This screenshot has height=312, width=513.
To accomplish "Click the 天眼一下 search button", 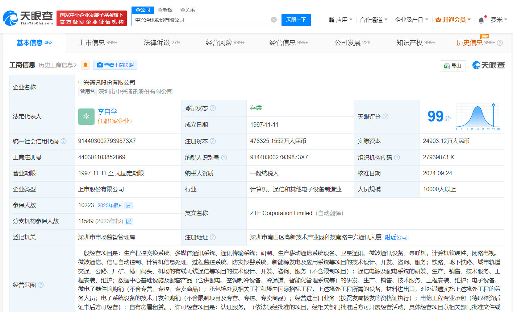I will (296, 20).
